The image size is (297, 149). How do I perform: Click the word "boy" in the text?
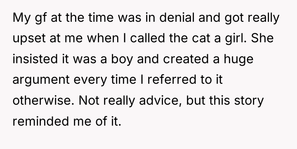[x=122, y=60]
